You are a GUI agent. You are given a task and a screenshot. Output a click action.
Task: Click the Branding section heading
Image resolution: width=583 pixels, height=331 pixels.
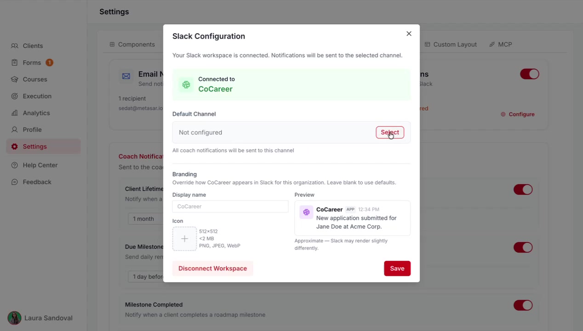tap(184, 174)
